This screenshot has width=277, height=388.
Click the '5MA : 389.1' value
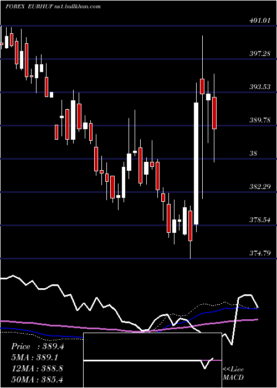click(x=35, y=358)
